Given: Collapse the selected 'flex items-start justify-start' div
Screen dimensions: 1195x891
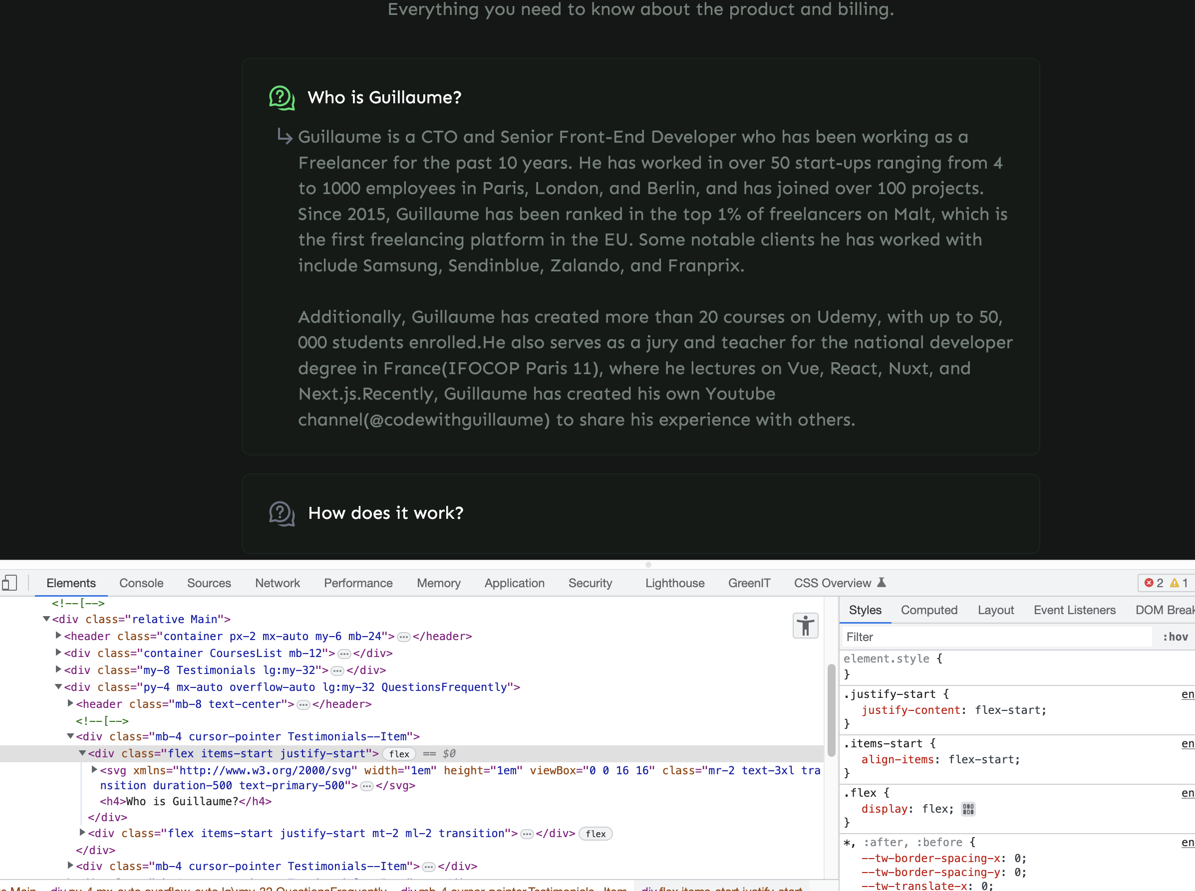Looking at the screenshot, I should (82, 753).
